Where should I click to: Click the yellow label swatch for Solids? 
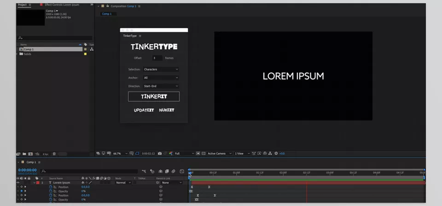pyautogui.click(x=86, y=54)
